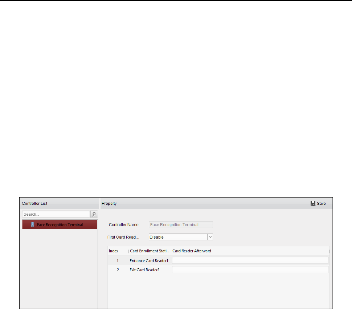Image resolution: width=352 pixels, height=309 pixels.
Task: Click the Controller Name text field
Action: coord(181,224)
